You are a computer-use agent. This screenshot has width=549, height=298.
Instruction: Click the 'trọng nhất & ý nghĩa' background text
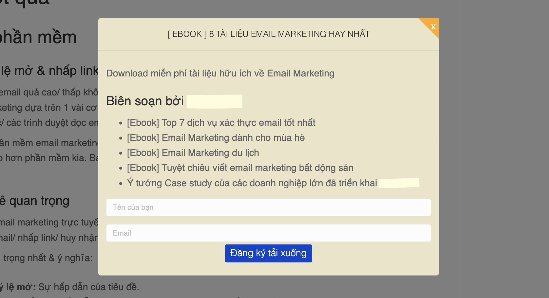[x=47, y=258]
